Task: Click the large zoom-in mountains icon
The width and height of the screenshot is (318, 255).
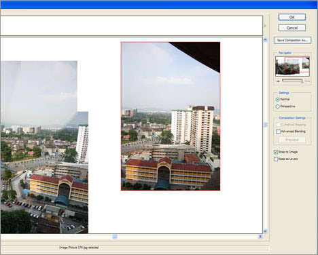Action: click(x=307, y=81)
